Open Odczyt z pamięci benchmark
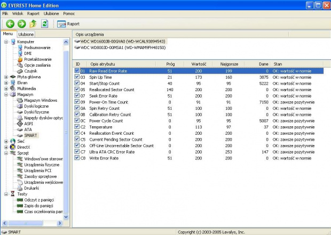Image resolution: width=331 pixels, height=235 pixels. click(39, 200)
